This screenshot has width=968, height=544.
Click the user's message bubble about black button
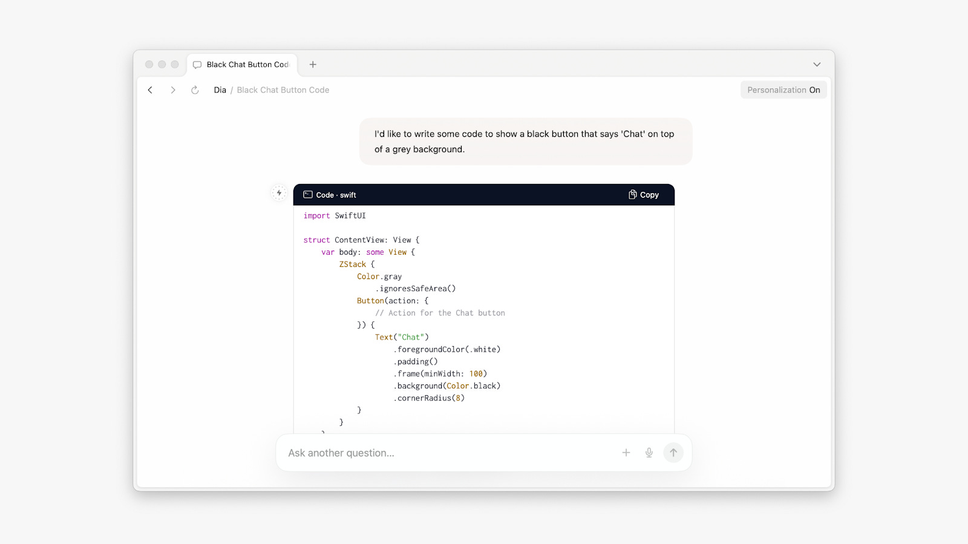point(525,142)
